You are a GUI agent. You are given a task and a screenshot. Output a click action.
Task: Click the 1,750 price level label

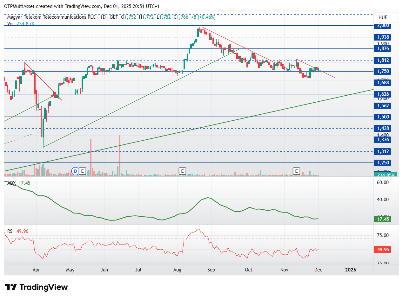pyautogui.click(x=382, y=72)
